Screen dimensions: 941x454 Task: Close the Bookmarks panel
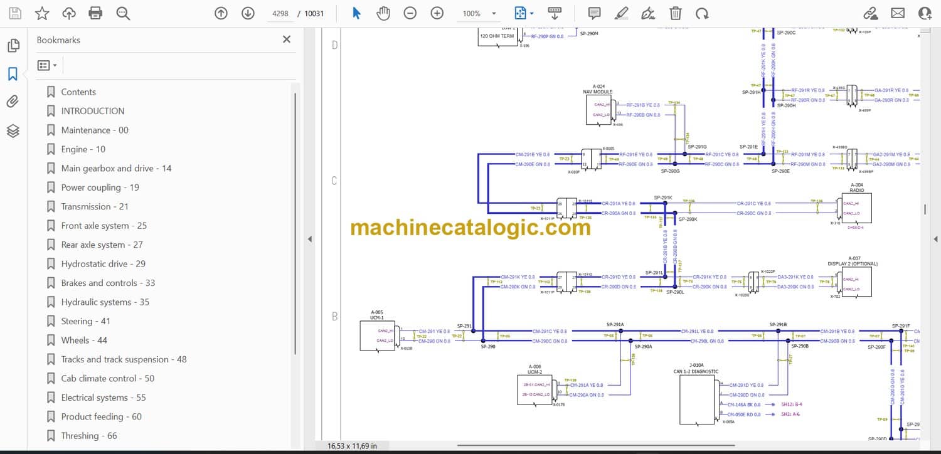click(x=287, y=40)
